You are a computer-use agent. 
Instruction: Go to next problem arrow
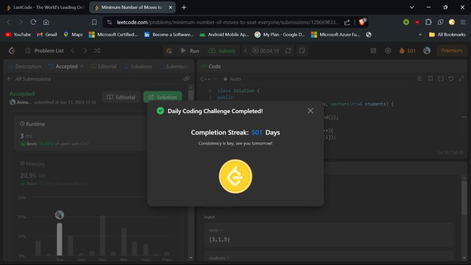click(85, 51)
